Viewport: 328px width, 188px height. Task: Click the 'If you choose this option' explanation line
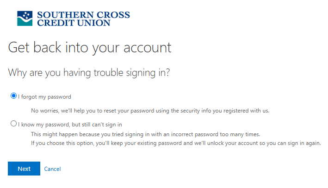(x=176, y=143)
